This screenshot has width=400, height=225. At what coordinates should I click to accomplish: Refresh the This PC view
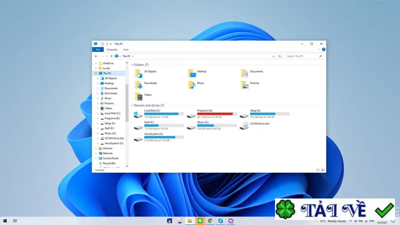pyautogui.click(x=280, y=56)
